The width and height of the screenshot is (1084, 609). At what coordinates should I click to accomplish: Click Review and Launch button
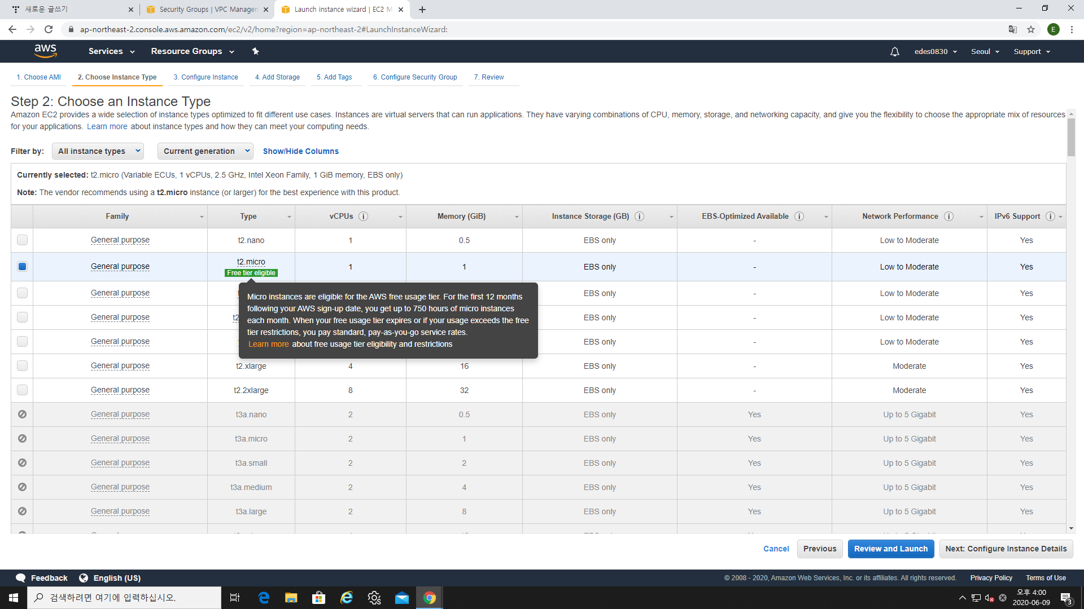tap(891, 549)
